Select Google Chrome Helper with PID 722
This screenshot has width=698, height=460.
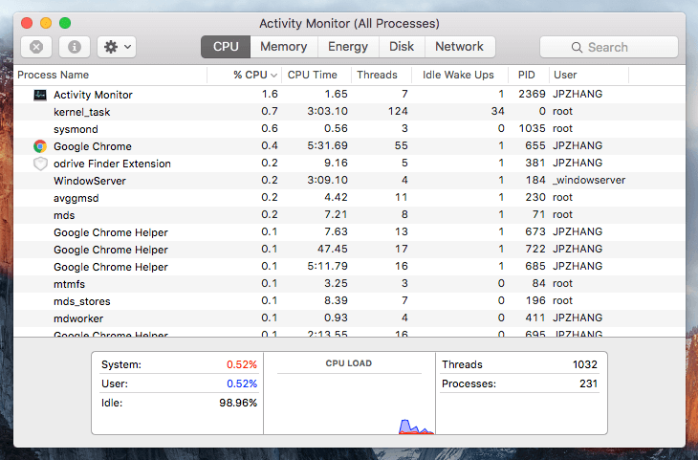pyautogui.click(x=349, y=250)
